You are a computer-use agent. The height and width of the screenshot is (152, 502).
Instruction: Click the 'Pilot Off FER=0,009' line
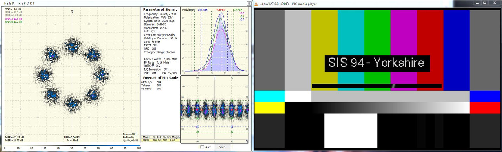[x=161, y=73]
